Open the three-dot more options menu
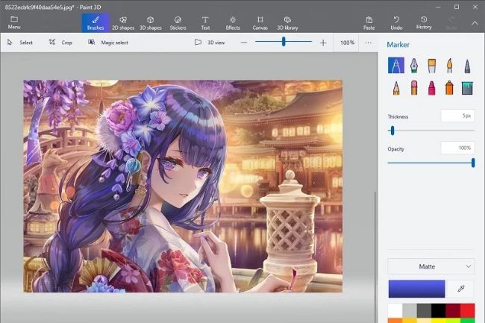This screenshot has height=323, width=485. coord(368,43)
